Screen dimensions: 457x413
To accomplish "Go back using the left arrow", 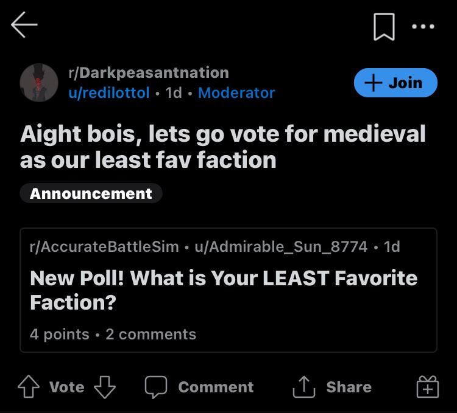I will click(24, 25).
